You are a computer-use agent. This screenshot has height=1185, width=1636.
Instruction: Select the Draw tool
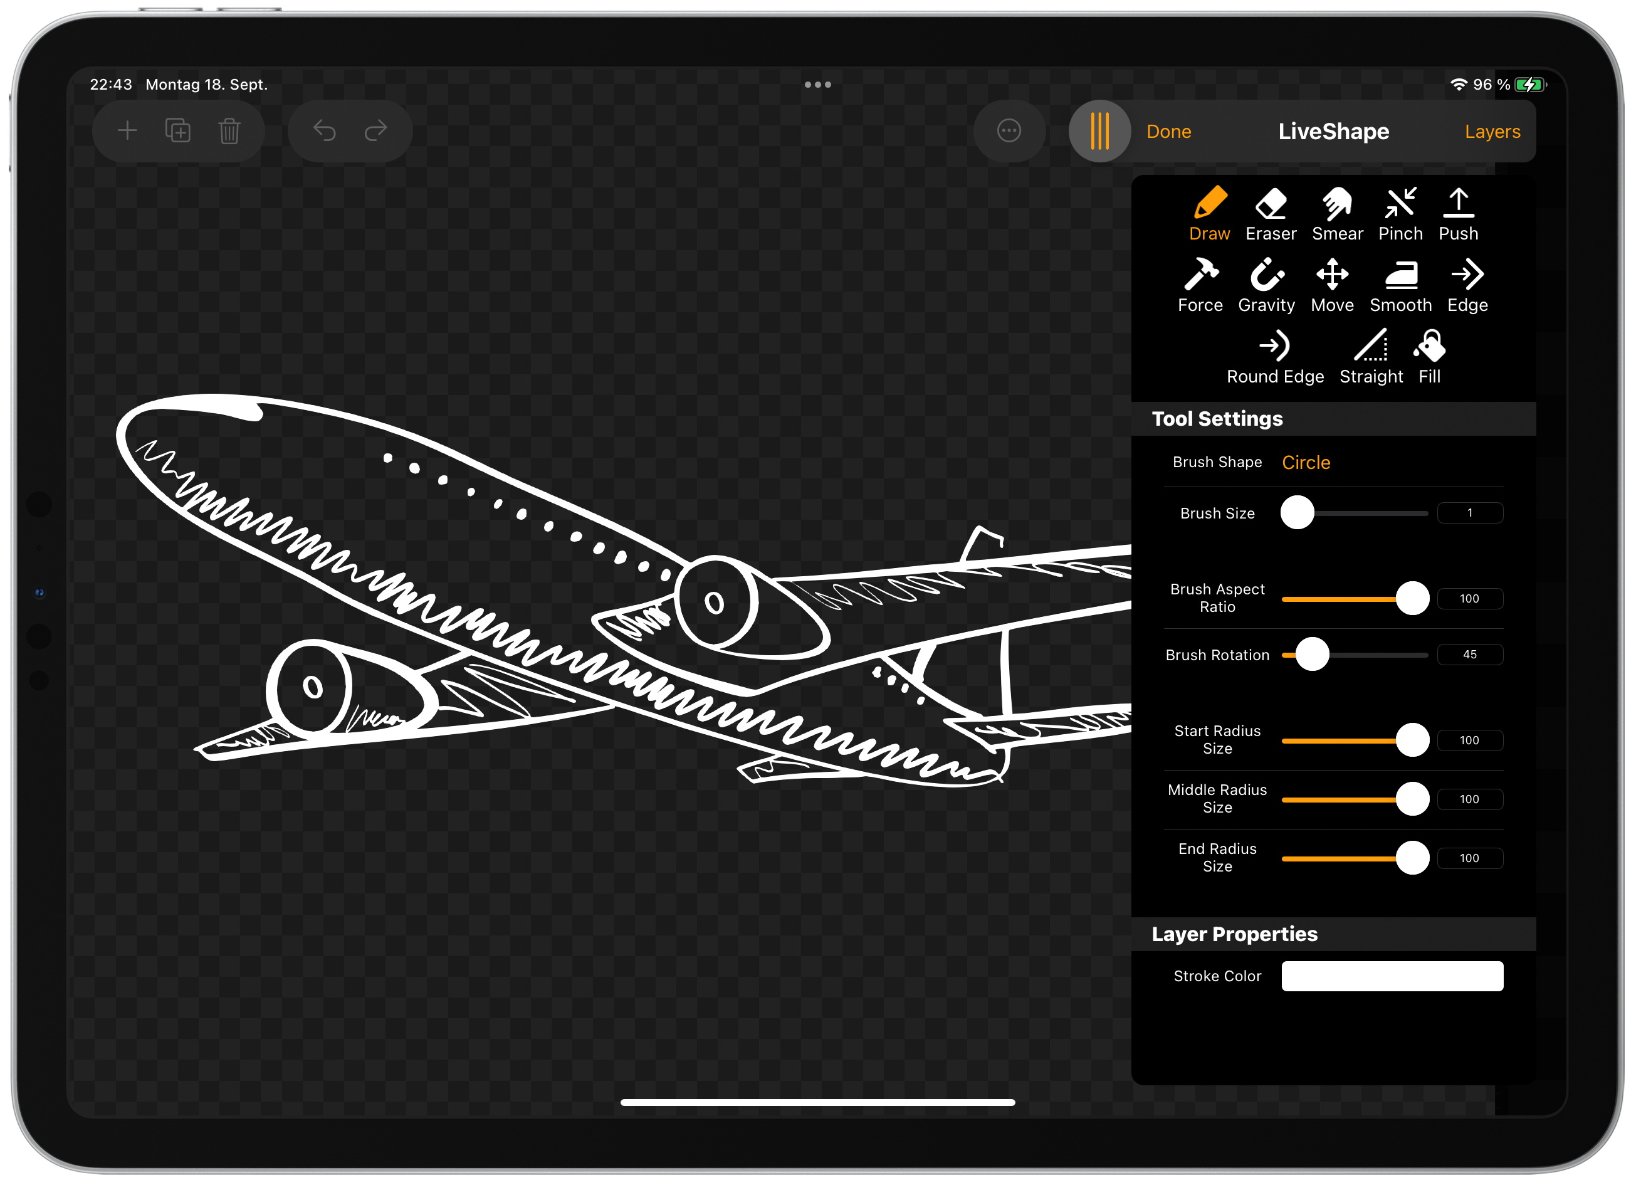pyautogui.click(x=1209, y=214)
